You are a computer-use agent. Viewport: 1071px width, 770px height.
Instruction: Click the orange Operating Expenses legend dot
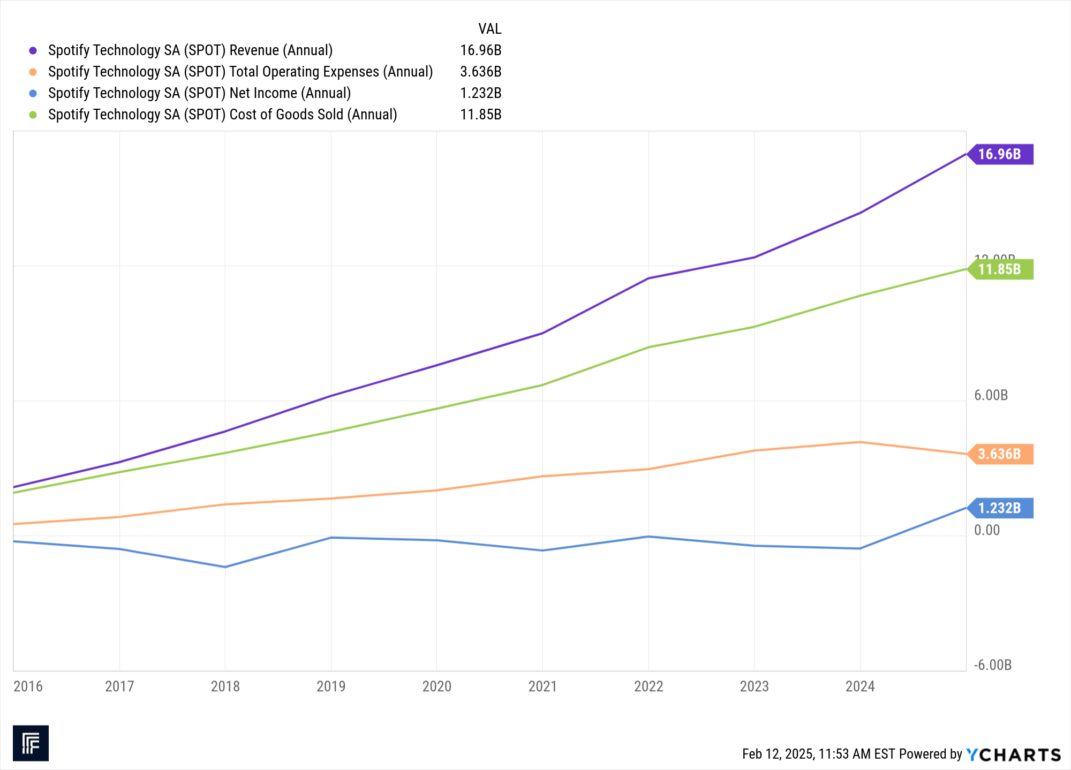click(x=33, y=72)
